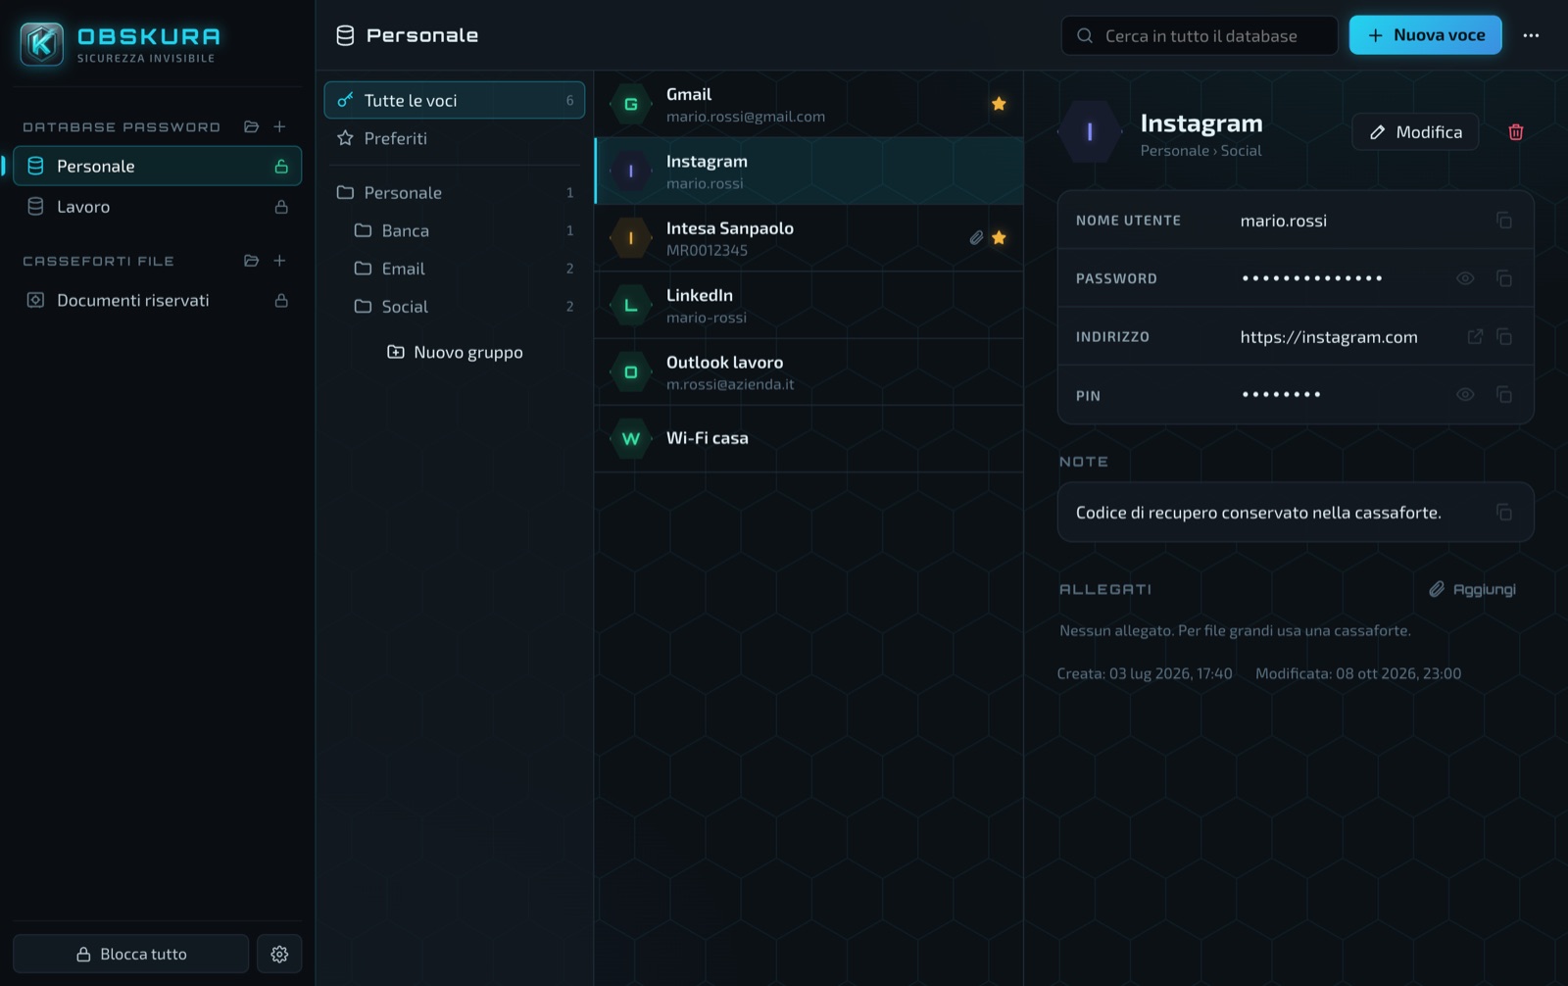Open the Documenti riservati vault
1568x986 pixels.
[157, 300]
